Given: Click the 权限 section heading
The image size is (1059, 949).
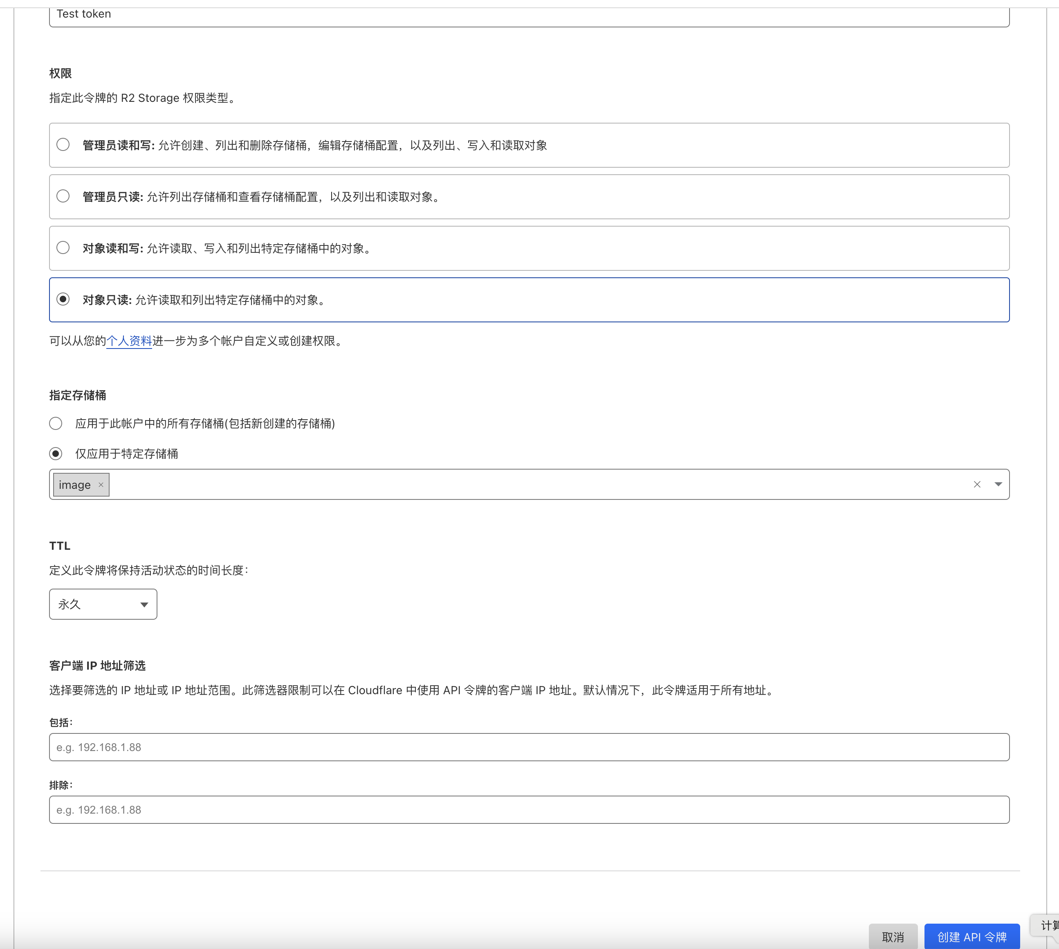Looking at the screenshot, I should coord(61,74).
